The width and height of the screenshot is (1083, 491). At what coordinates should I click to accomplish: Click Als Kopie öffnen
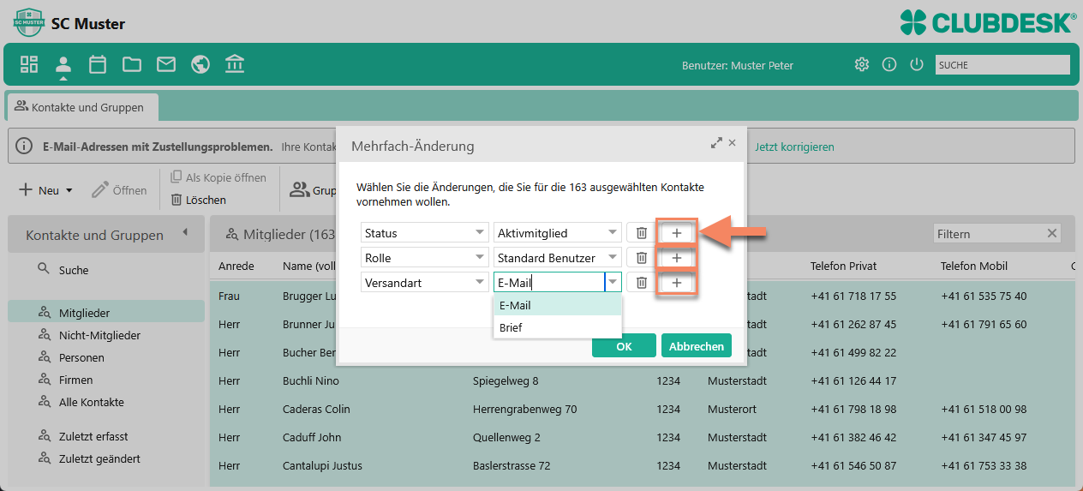coord(218,177)
